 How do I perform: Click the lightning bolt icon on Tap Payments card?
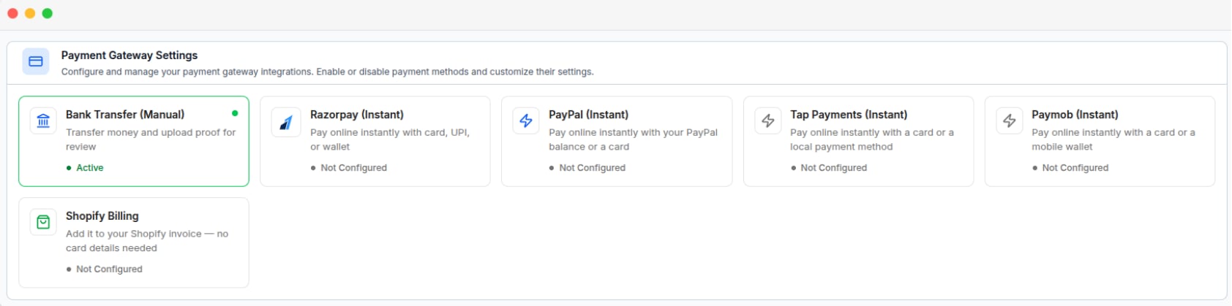pos(768,121)
